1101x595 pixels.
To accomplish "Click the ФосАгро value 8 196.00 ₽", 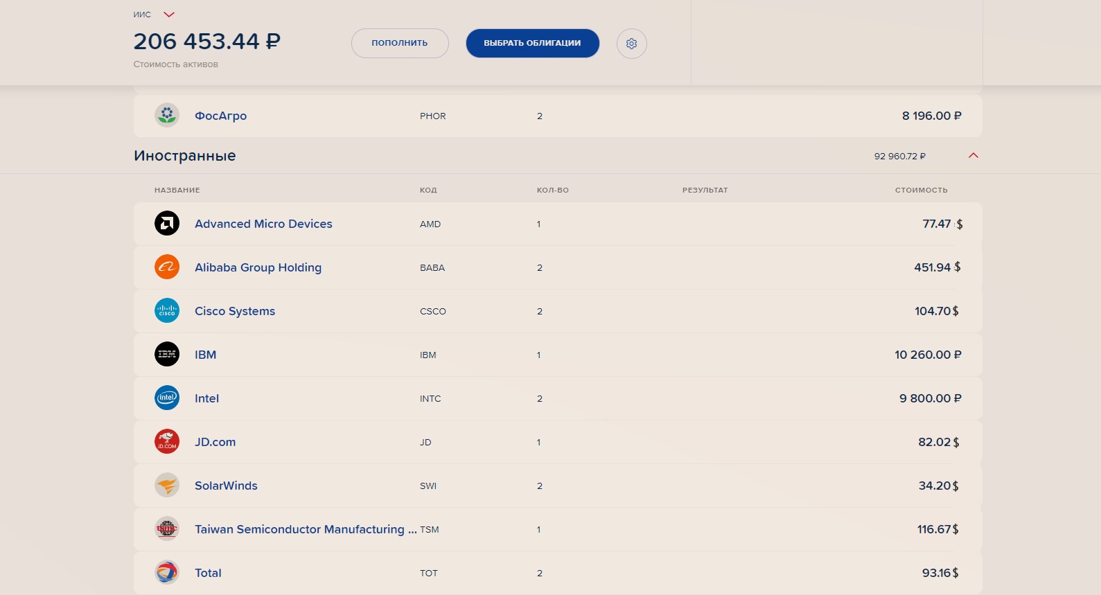I will click(931, 116).
